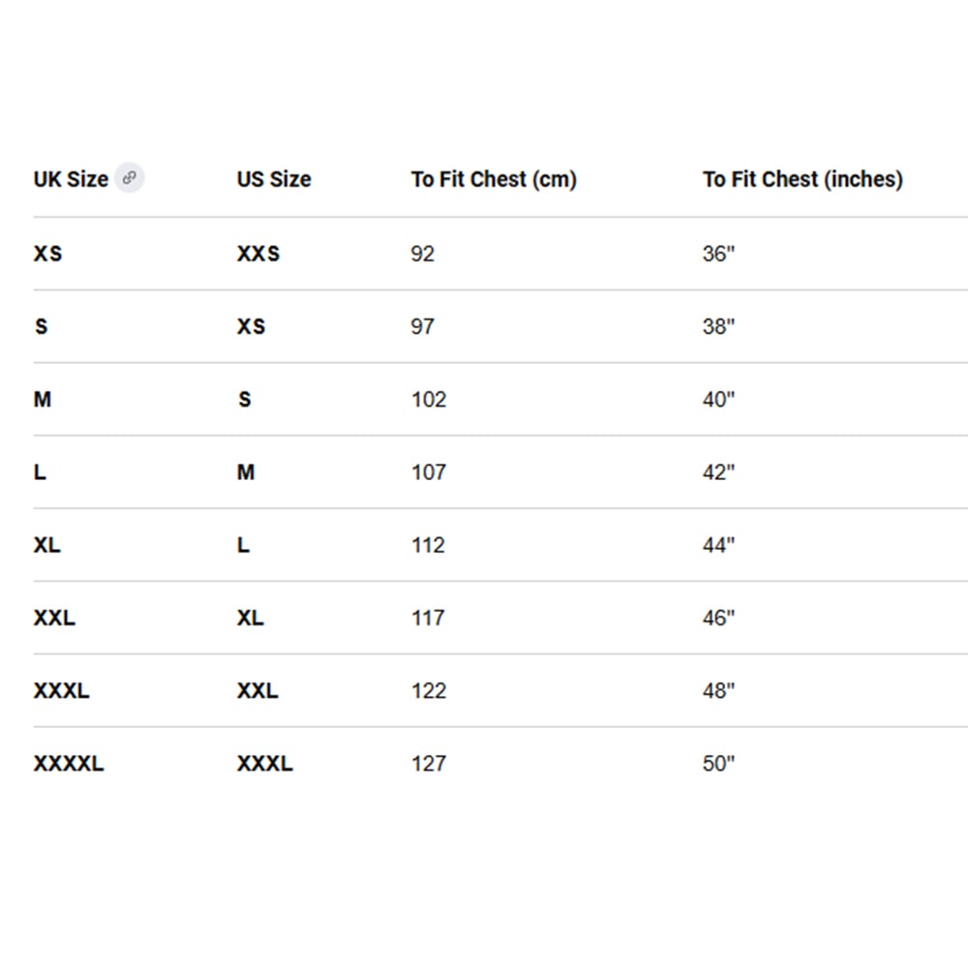Click the UK size XXXL cell
This screenshot has height=968, width=968.
[x=61, y=691]
